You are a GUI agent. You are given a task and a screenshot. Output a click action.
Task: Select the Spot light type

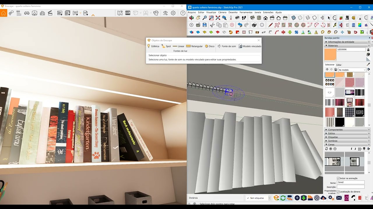pos(166,46)
